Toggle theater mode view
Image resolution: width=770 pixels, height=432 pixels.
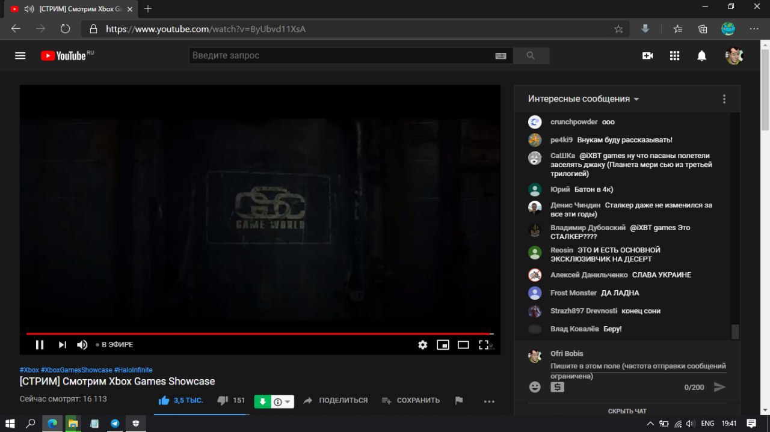pos(463,345)
